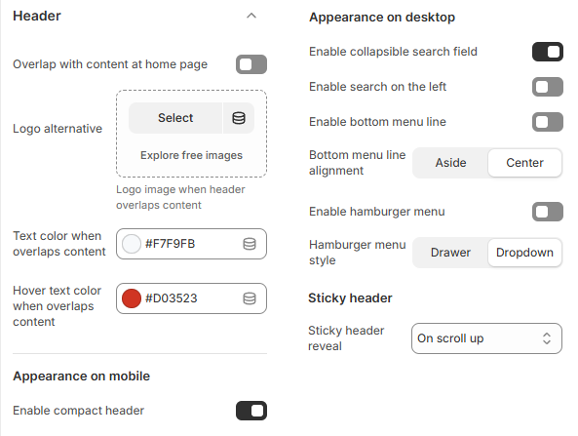This screenshot has width=578, height=436.
Task: Choose Aside alignment option
Action: [x=450, y=163]
